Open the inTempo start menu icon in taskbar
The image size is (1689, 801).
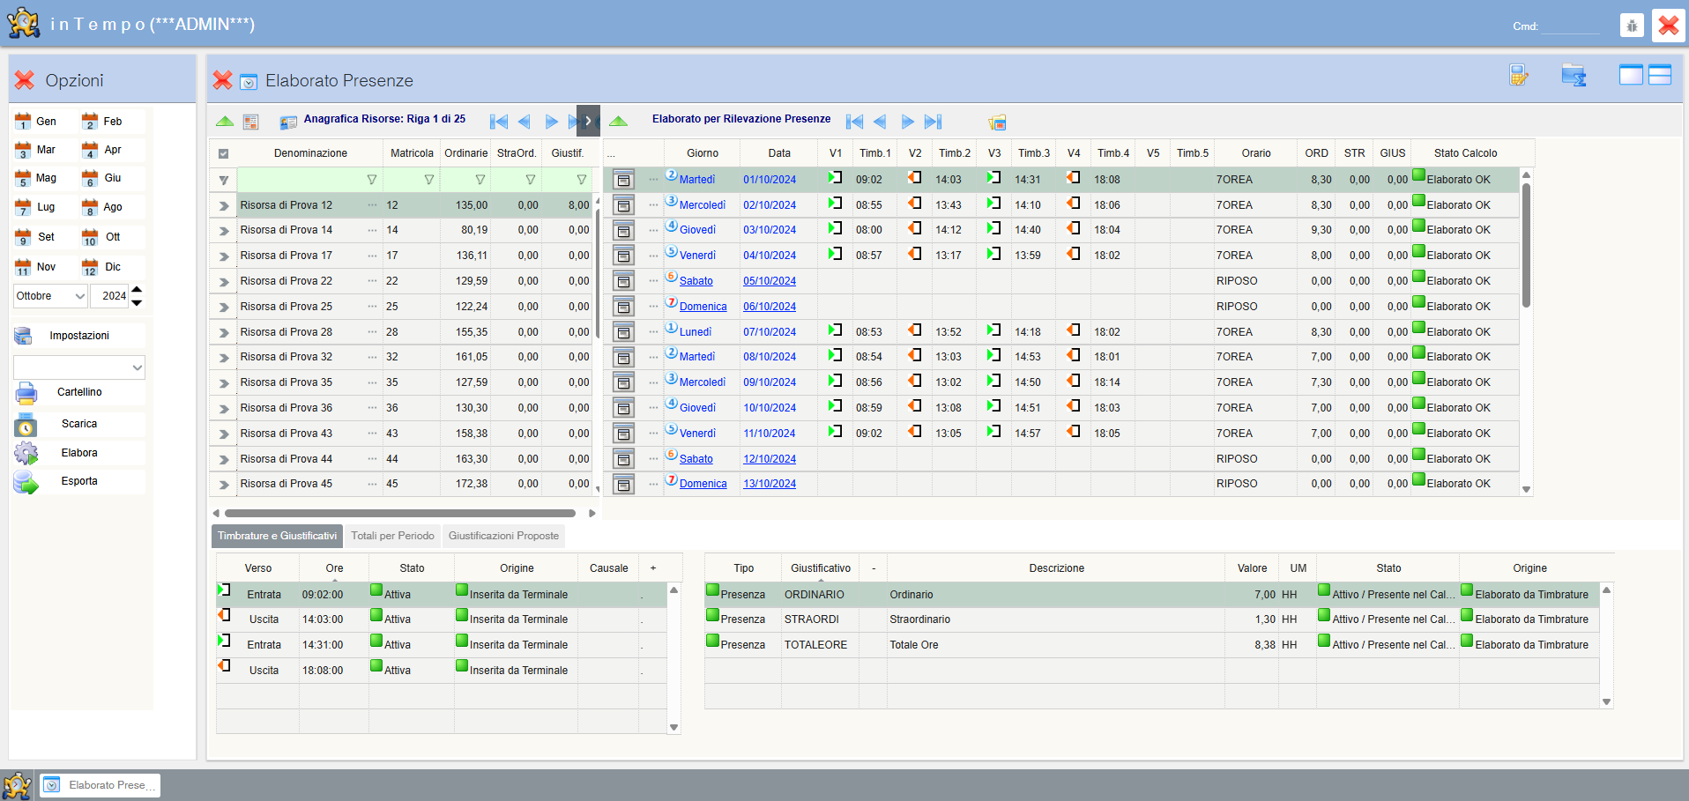pos(17,785)
